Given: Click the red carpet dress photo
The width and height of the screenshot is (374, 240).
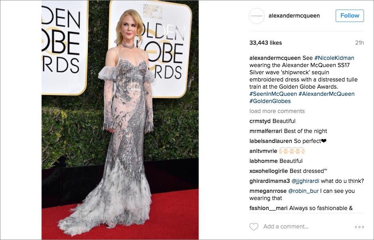Looking at the screenshot, I should point(120,120).
